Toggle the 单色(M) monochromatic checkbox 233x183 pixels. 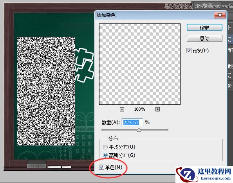[x=101, y=167]
